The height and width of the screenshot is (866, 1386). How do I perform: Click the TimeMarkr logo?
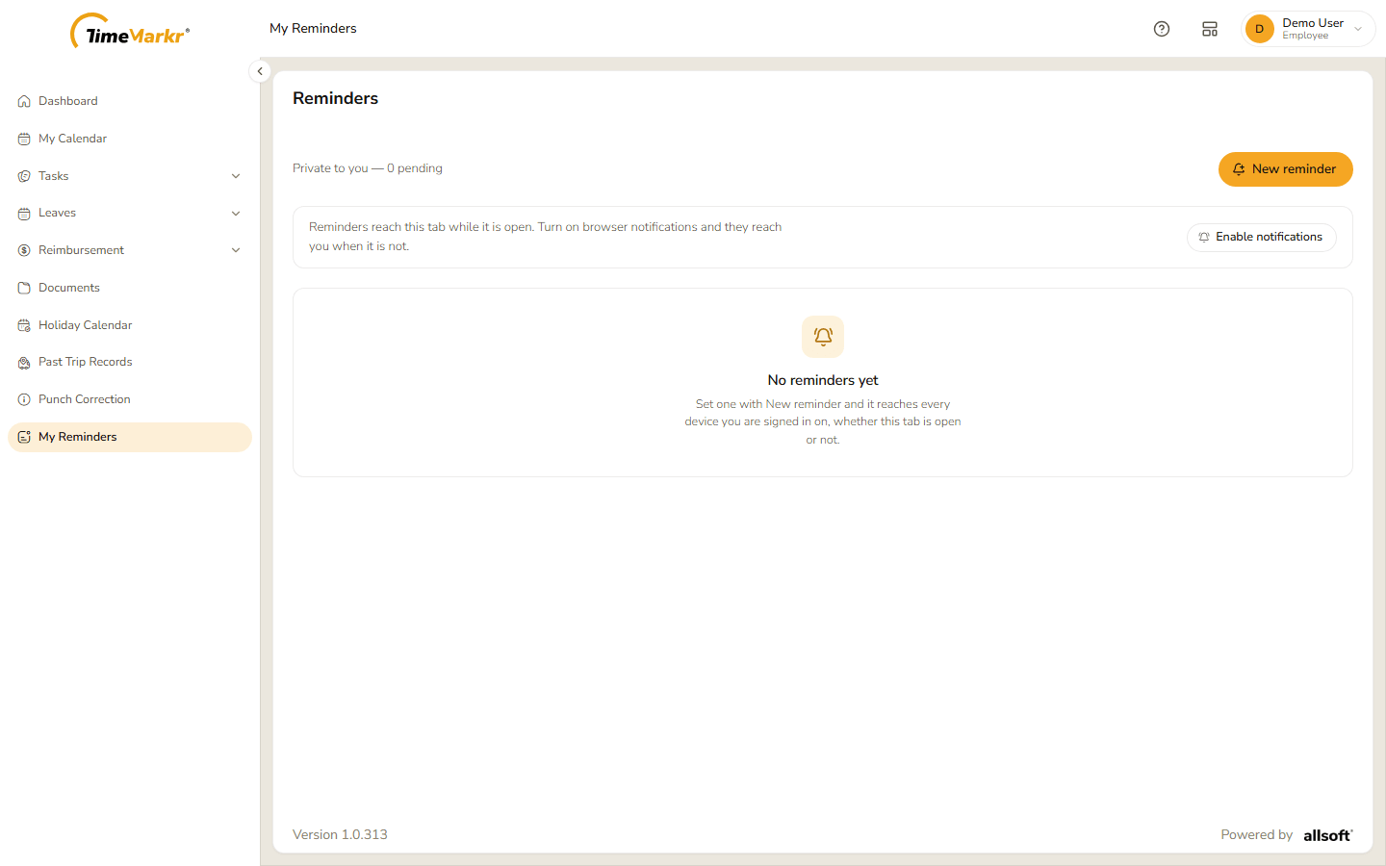click(130, 32)
